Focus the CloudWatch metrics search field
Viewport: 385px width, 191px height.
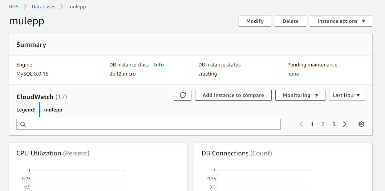click(149, 124)
